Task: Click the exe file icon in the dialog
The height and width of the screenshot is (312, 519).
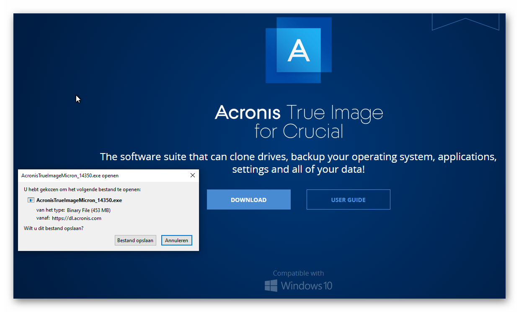Action: click(x=31, y=200)
